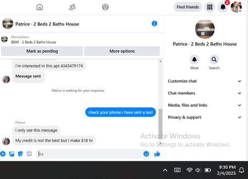This screenshot has height=179, width=248.
Task: Open the Friends icon in the top bar
Action: click(72, 7)
